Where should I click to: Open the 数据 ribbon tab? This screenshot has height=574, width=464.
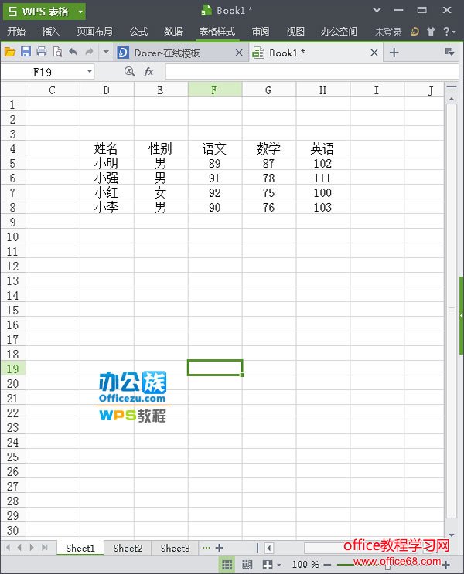click(173, 32)
